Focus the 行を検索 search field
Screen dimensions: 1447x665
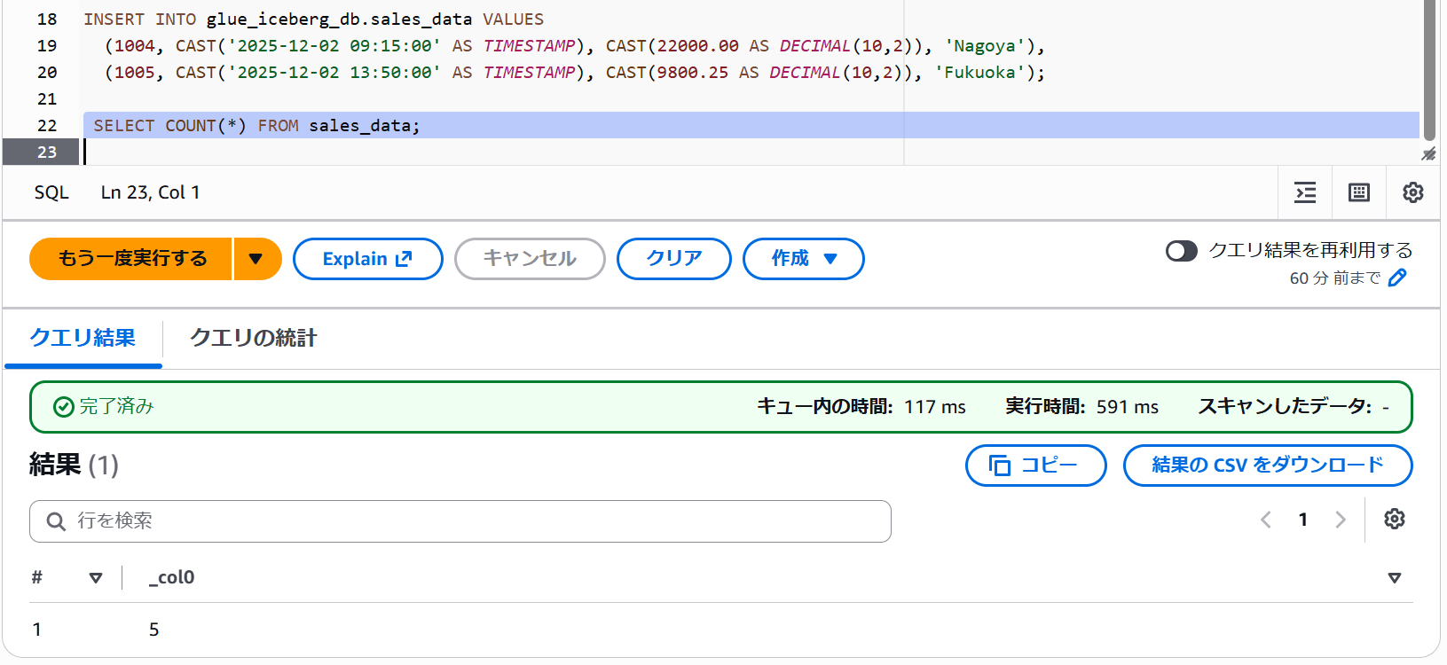(460, 521)
